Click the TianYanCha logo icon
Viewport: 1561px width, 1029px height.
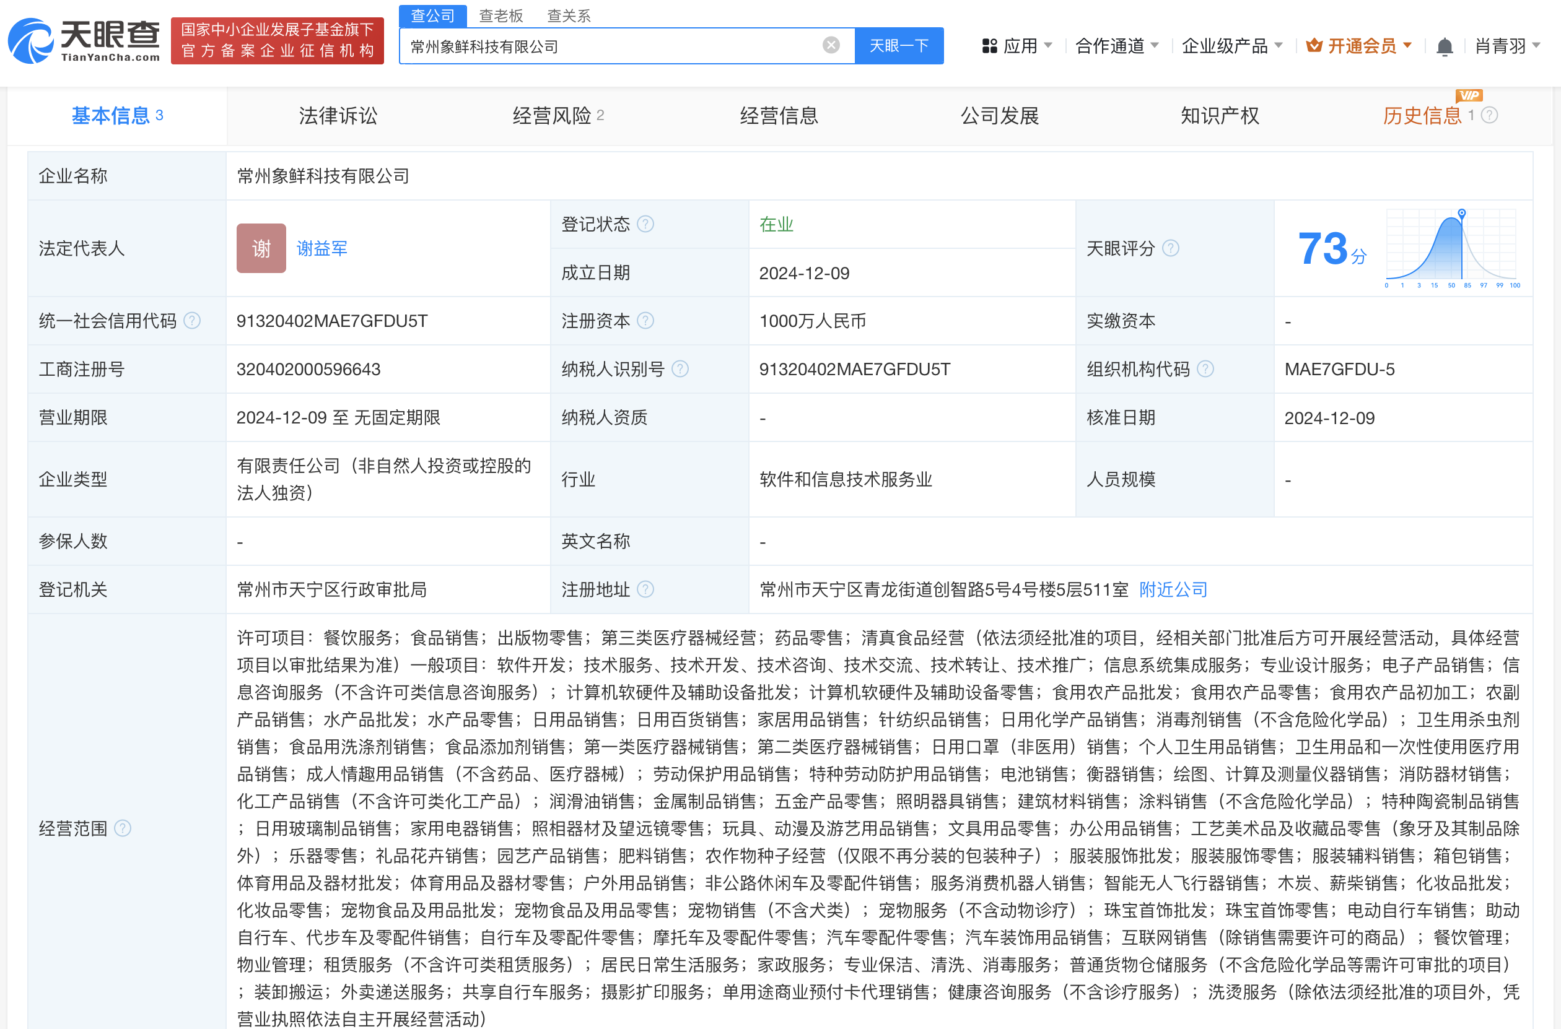point(31,41)
